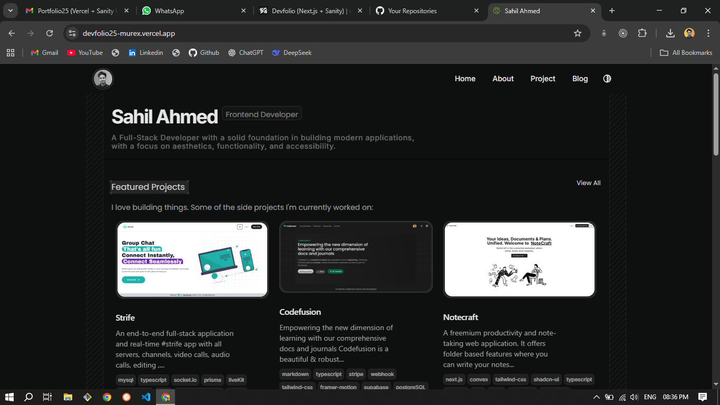This screenshot has height=405, width=720.
Task: Navigate to Home in the site menu
Action: click(465, 79)
